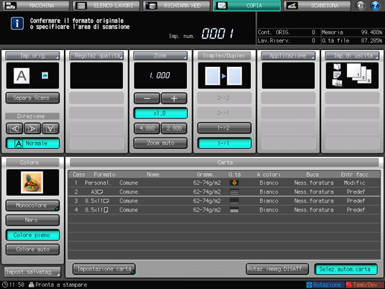Viewport: 385px width, 289px height.
Task: Select tray 4 8.5x11 portrait row
Action: (224, 210)
